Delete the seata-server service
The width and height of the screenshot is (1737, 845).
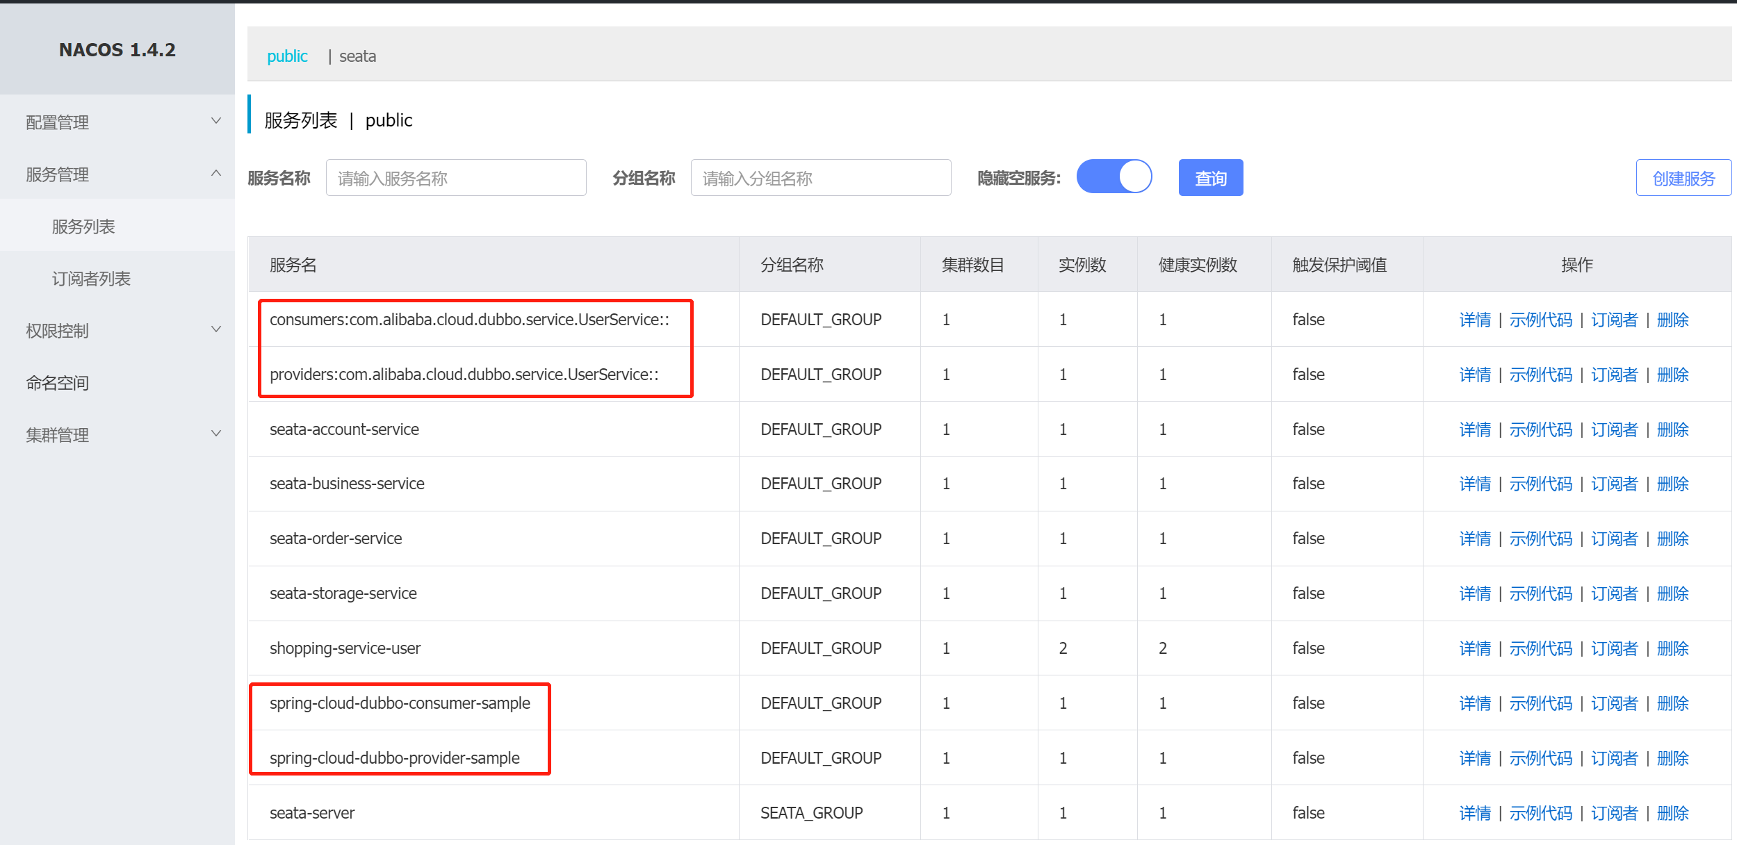tap(1672, 813)
